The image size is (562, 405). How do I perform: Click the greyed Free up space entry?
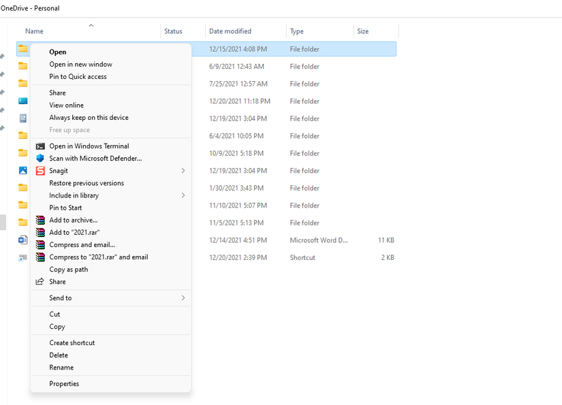pyautogui.click(x=69, y=130)
